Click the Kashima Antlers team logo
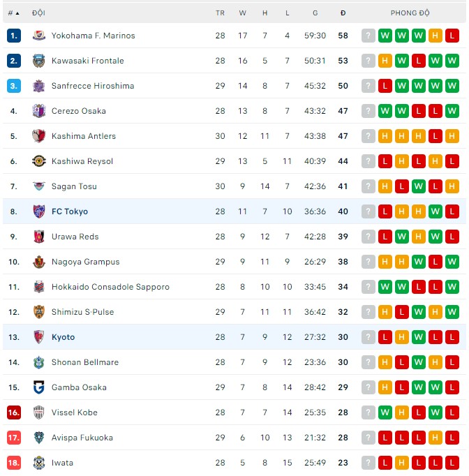Image resolution: width=469 pixels, height=476 pixels. (x=39, y=136)
